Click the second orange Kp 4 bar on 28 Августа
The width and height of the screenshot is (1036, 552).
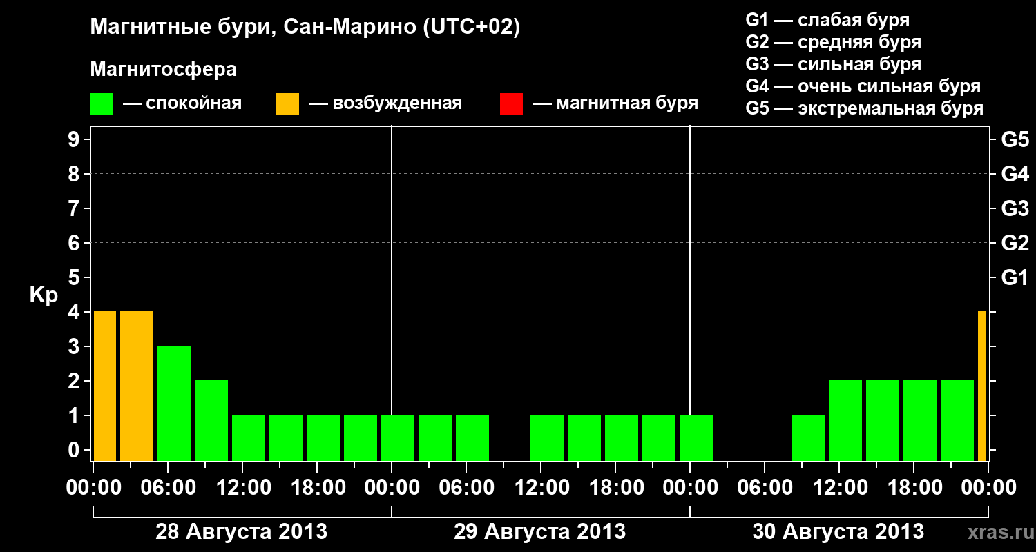pyautogui.click(x=137, y=386)
